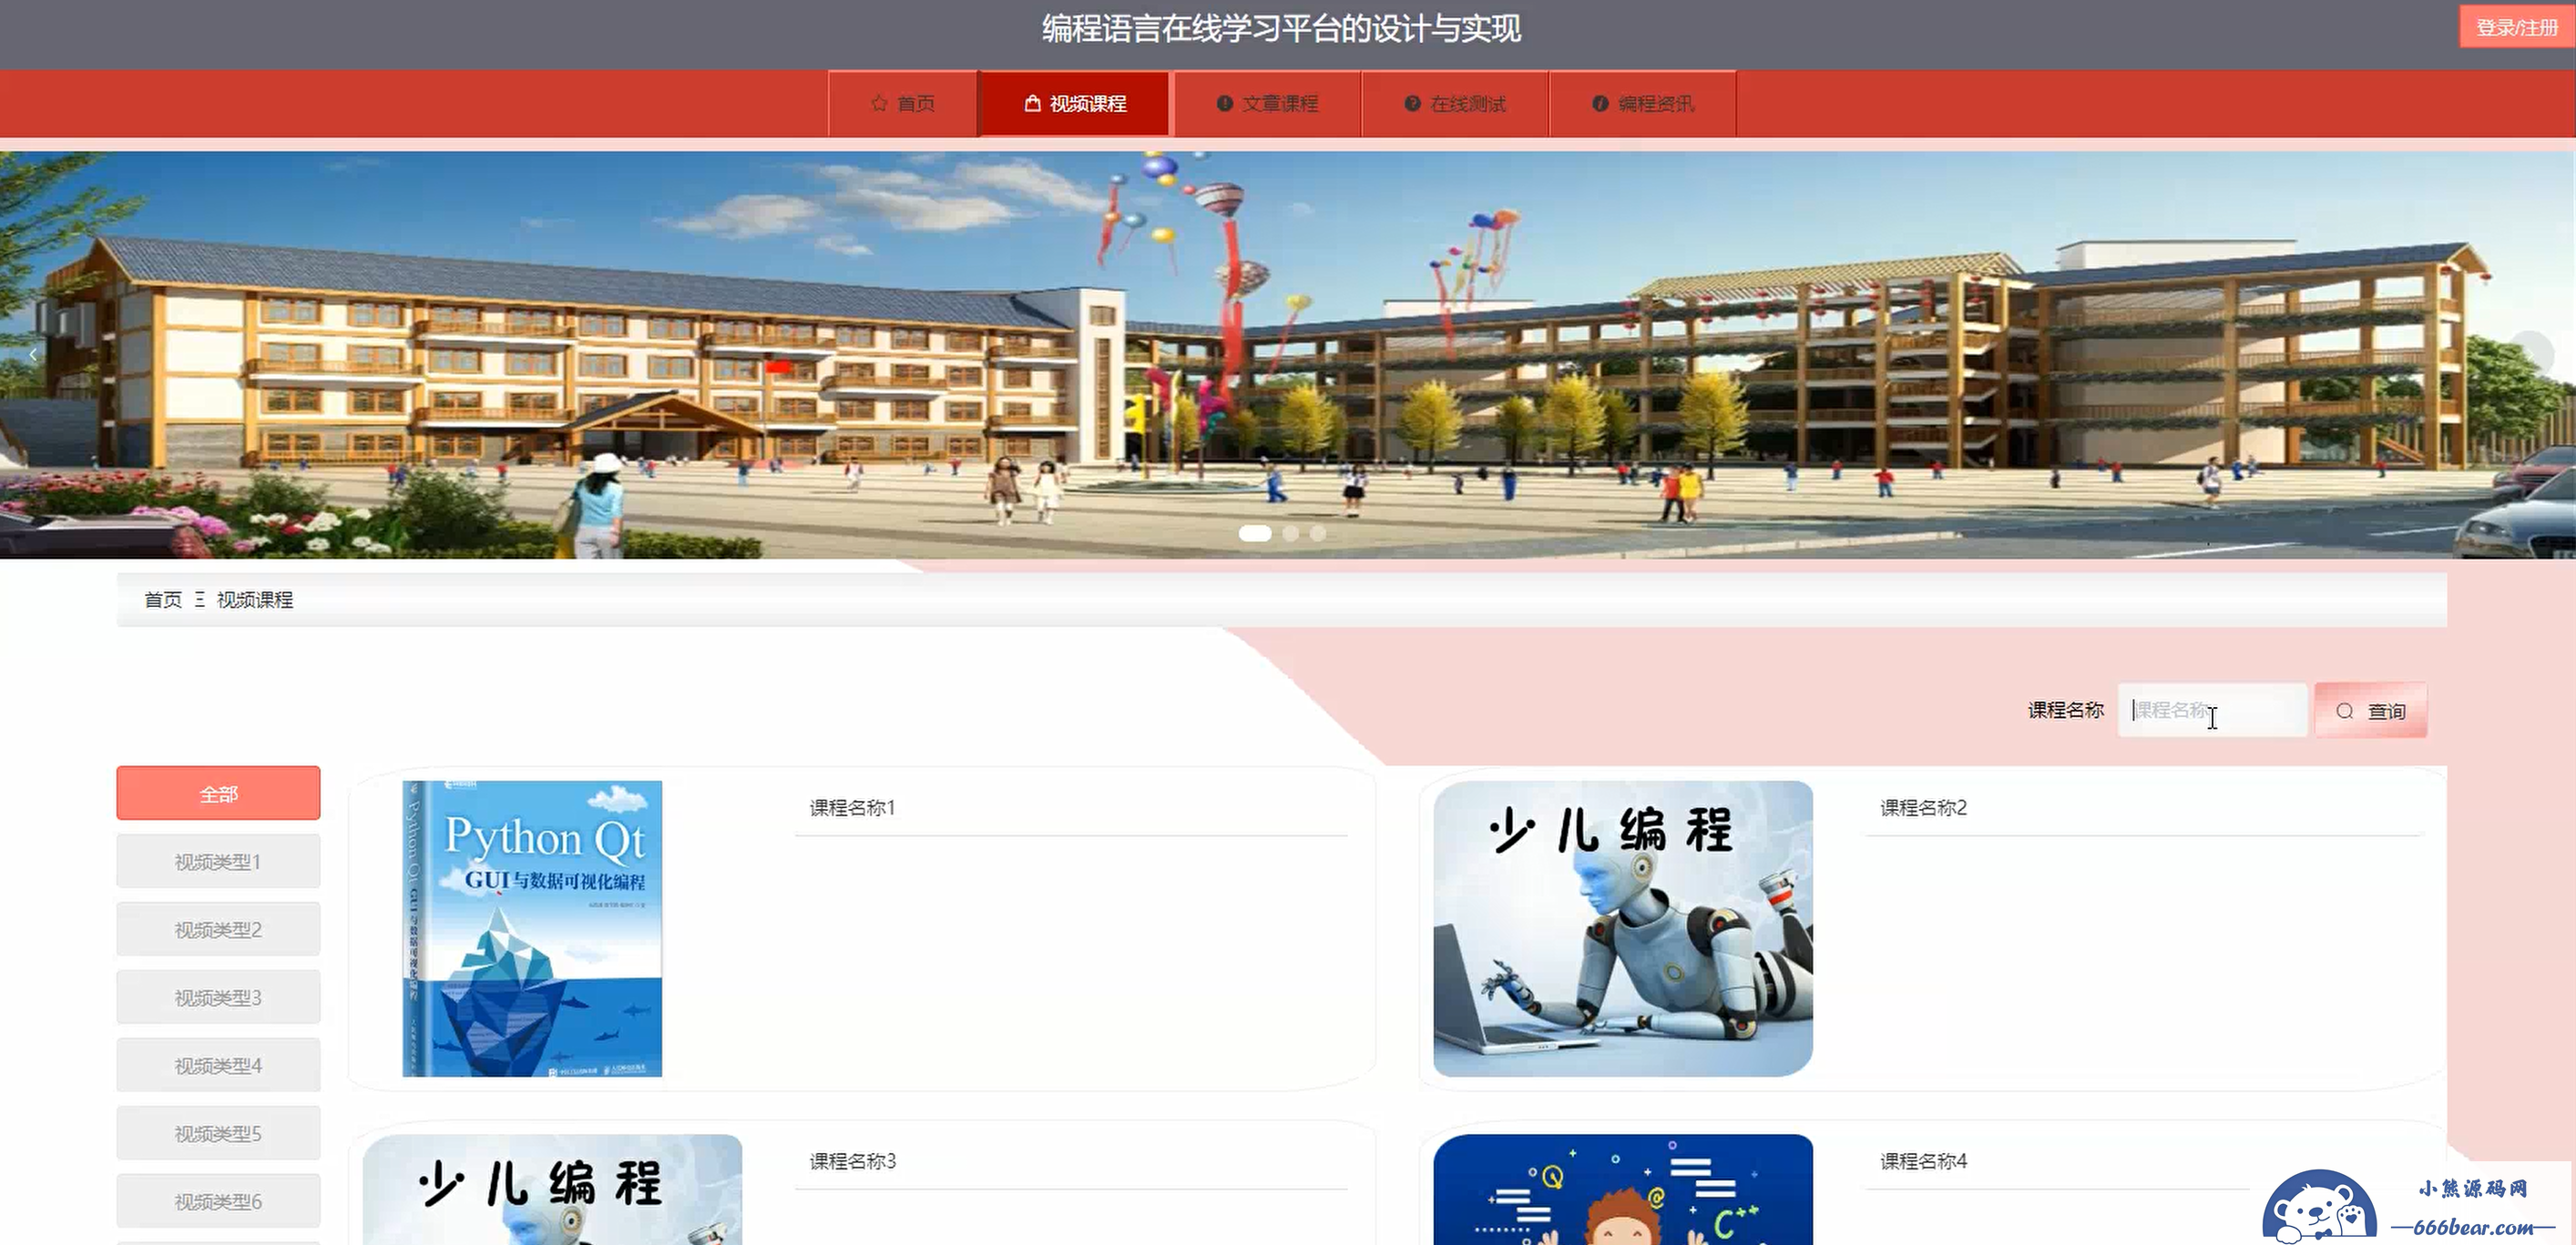The image size is (2576, 1245).
Task: Click the course title 课程名称1
Action: tap(852, 807)
